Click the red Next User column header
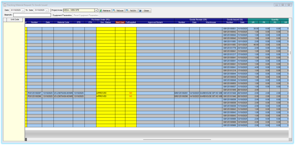 pyautogui.click(x=120, y=22)
